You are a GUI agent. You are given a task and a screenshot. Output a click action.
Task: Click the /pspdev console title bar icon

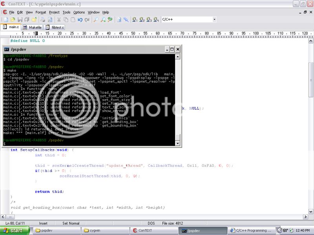7,49
